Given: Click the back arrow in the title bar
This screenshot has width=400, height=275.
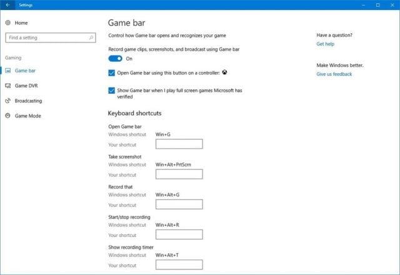Looking at the screenshot, I should point(7,5).
